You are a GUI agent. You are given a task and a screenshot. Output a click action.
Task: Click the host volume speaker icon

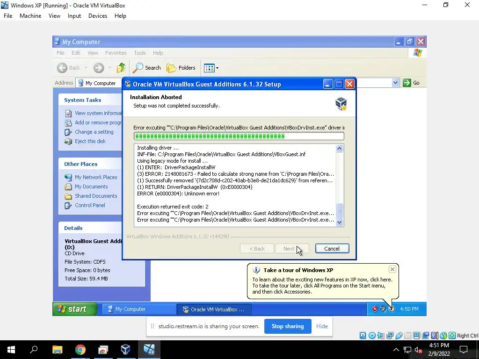(x=418, y=350)
